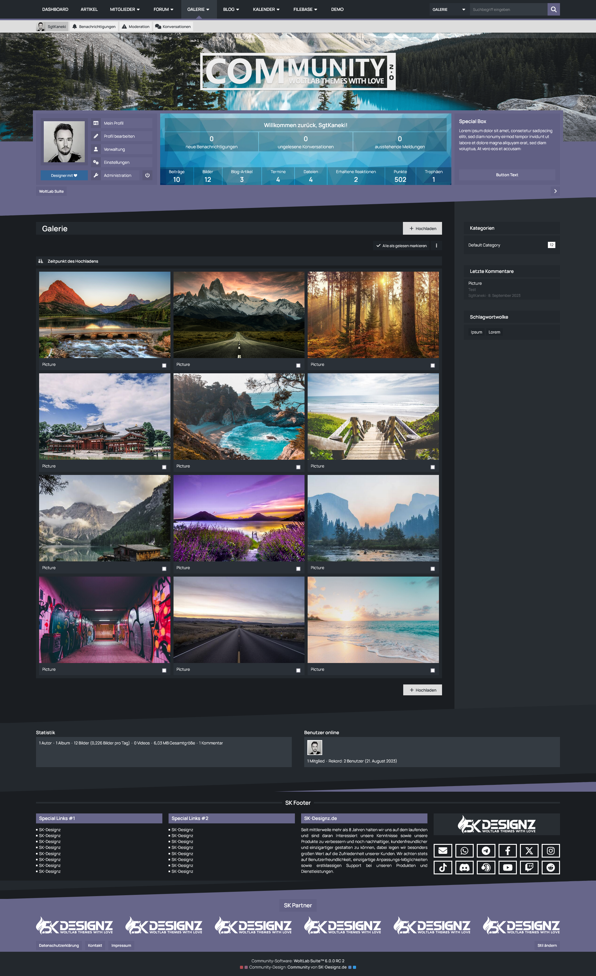Mark the purple lavender sunset picture checkbox
The image size is (596, 976).
[298, 569]
